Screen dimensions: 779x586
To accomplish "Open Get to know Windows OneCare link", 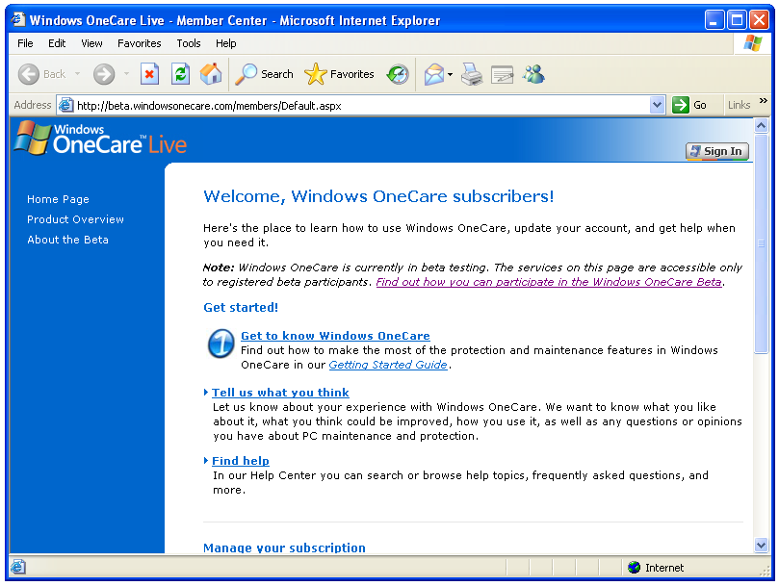I will pyautogui.click(x=335, y=336).
